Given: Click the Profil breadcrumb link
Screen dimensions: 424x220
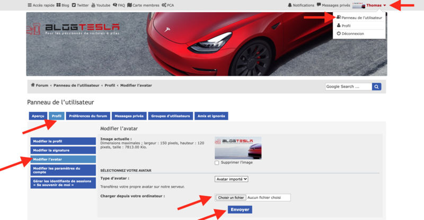Looking at the screenshot, I should coord(110,85).
